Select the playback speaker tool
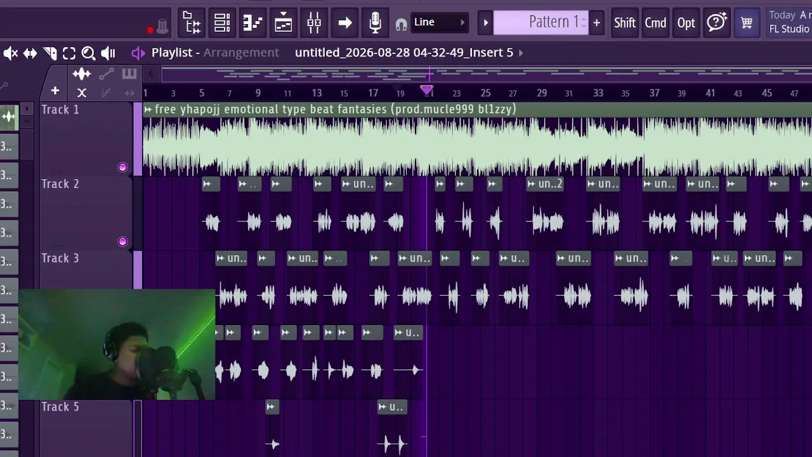Viewport: 812px width, 457px height. click(x=108, y=53)
